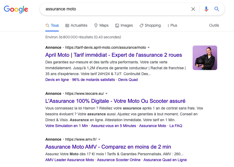Expand arrow next to leocare.eu URL

coord(106,93)
